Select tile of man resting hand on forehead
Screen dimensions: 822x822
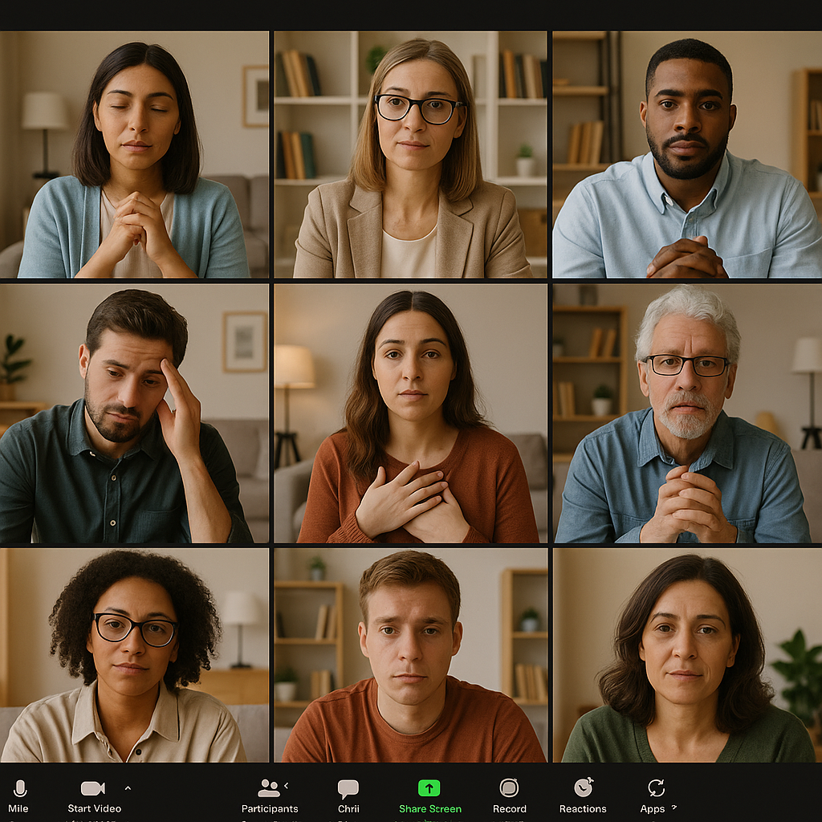pos(134,413)
